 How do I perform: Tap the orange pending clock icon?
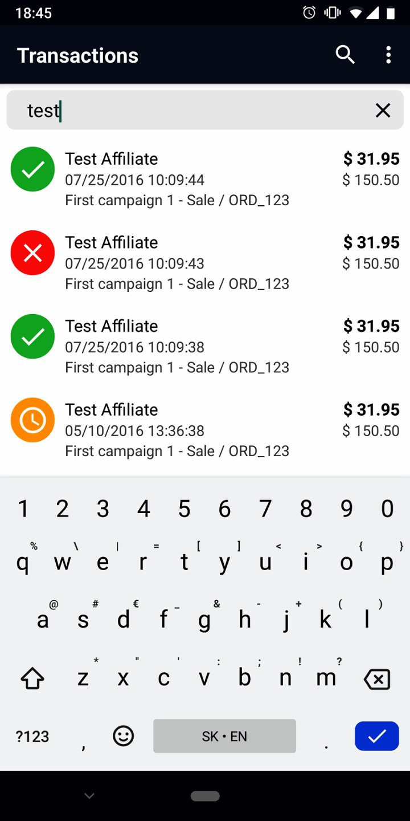click(x=33, y=420)
